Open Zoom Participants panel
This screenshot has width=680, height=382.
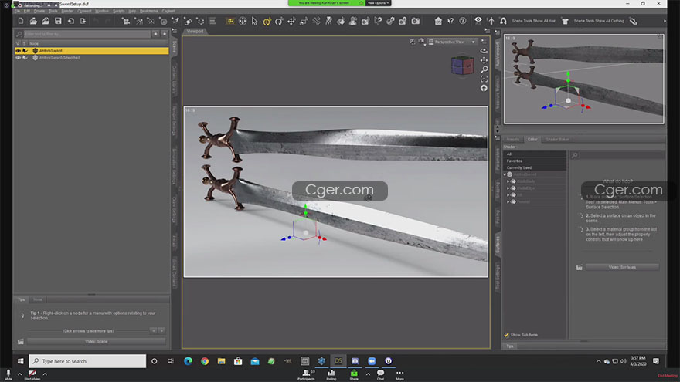[306, 374]
